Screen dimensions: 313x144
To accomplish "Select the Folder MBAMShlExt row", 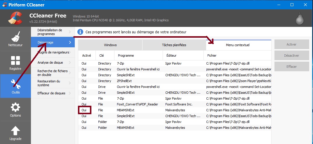I will (x=175, y=128).
